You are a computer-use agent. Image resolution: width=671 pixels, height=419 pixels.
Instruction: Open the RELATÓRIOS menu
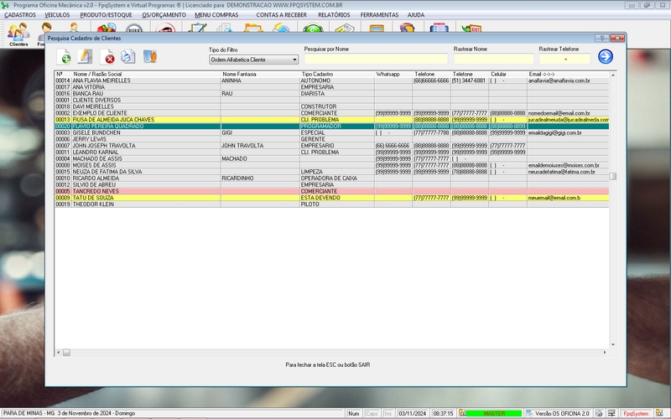point(334,14)
